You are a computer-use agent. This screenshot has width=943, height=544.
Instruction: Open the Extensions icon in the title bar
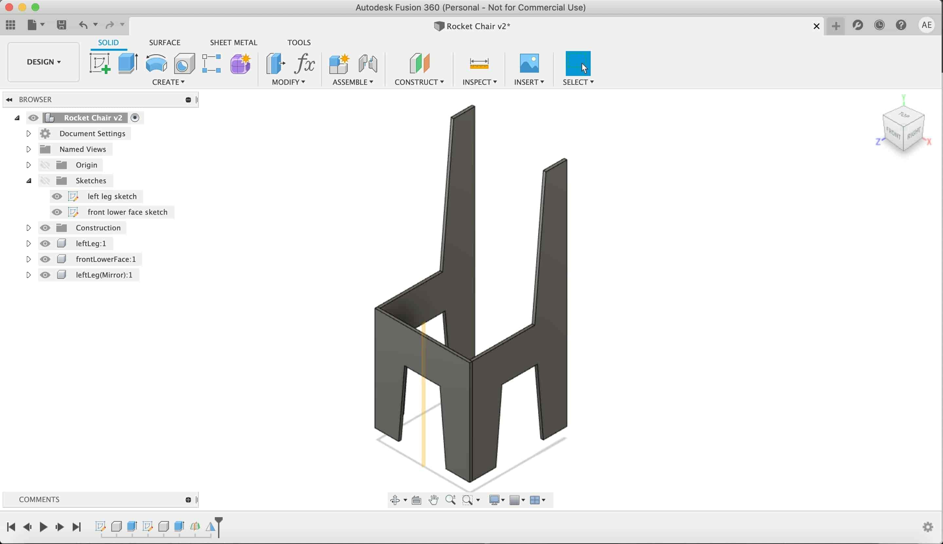tap(858, 25)
